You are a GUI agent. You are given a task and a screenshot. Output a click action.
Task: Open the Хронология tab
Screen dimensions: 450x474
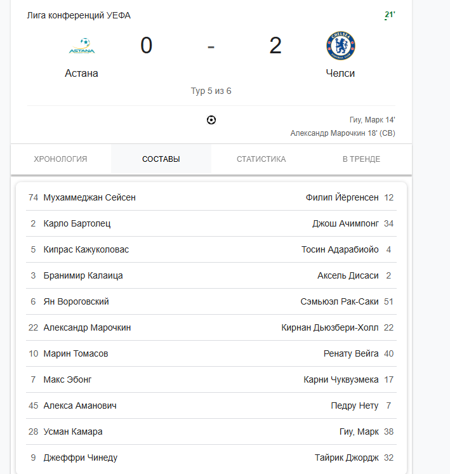tap(60, 159)
